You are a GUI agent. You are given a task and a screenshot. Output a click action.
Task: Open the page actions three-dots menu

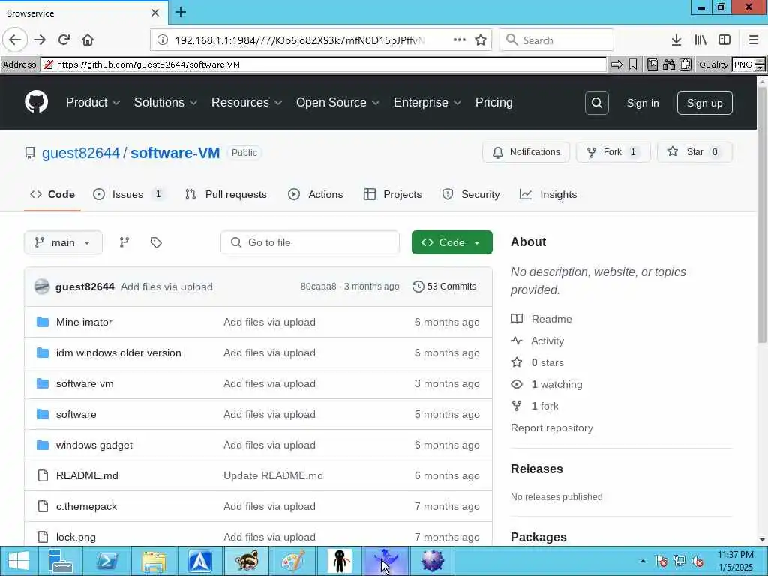(460, 40)
